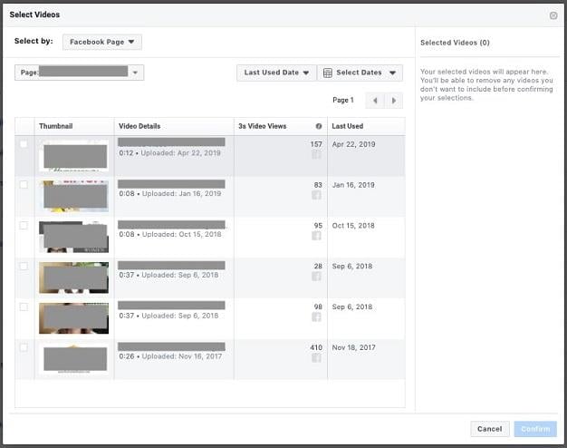Select the thumbnail of the 98-view Sep 6 video
567x448 pixels.
tap(73, 318)
